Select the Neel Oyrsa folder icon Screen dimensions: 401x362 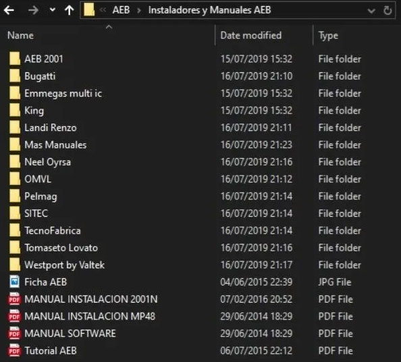click(15, 161)
